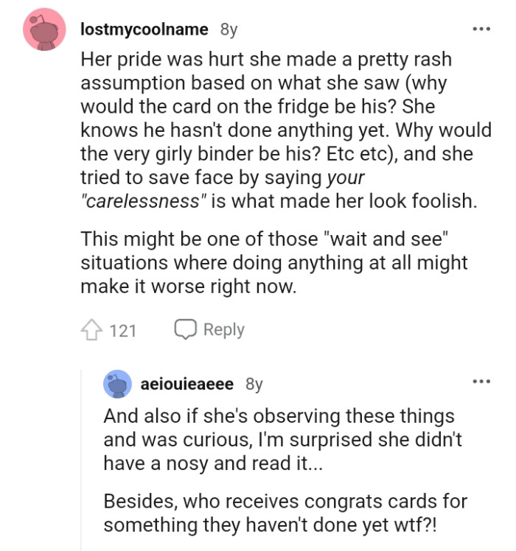The height and width of the screenshot is (551, 516).
Task: Click the 121 vote count
Action: coord(122,331)
